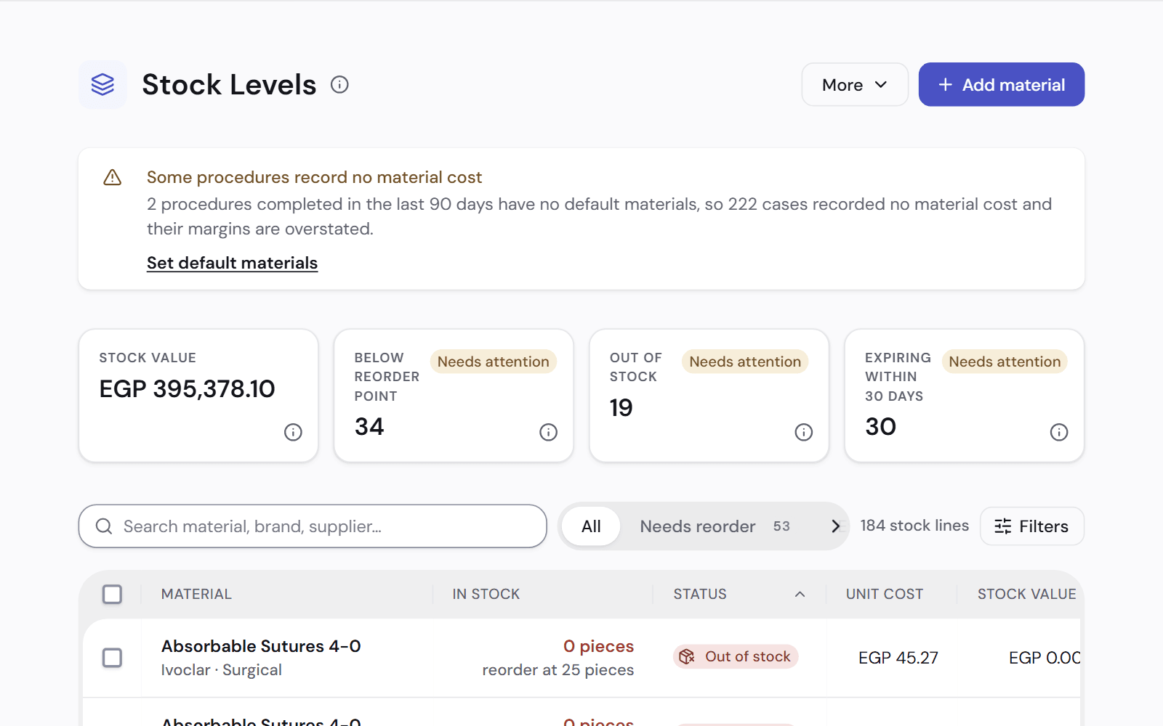Click the Out of stock status badge
Image resolution: width=1163 pixels, height=726 pixels.
(736, 656)
